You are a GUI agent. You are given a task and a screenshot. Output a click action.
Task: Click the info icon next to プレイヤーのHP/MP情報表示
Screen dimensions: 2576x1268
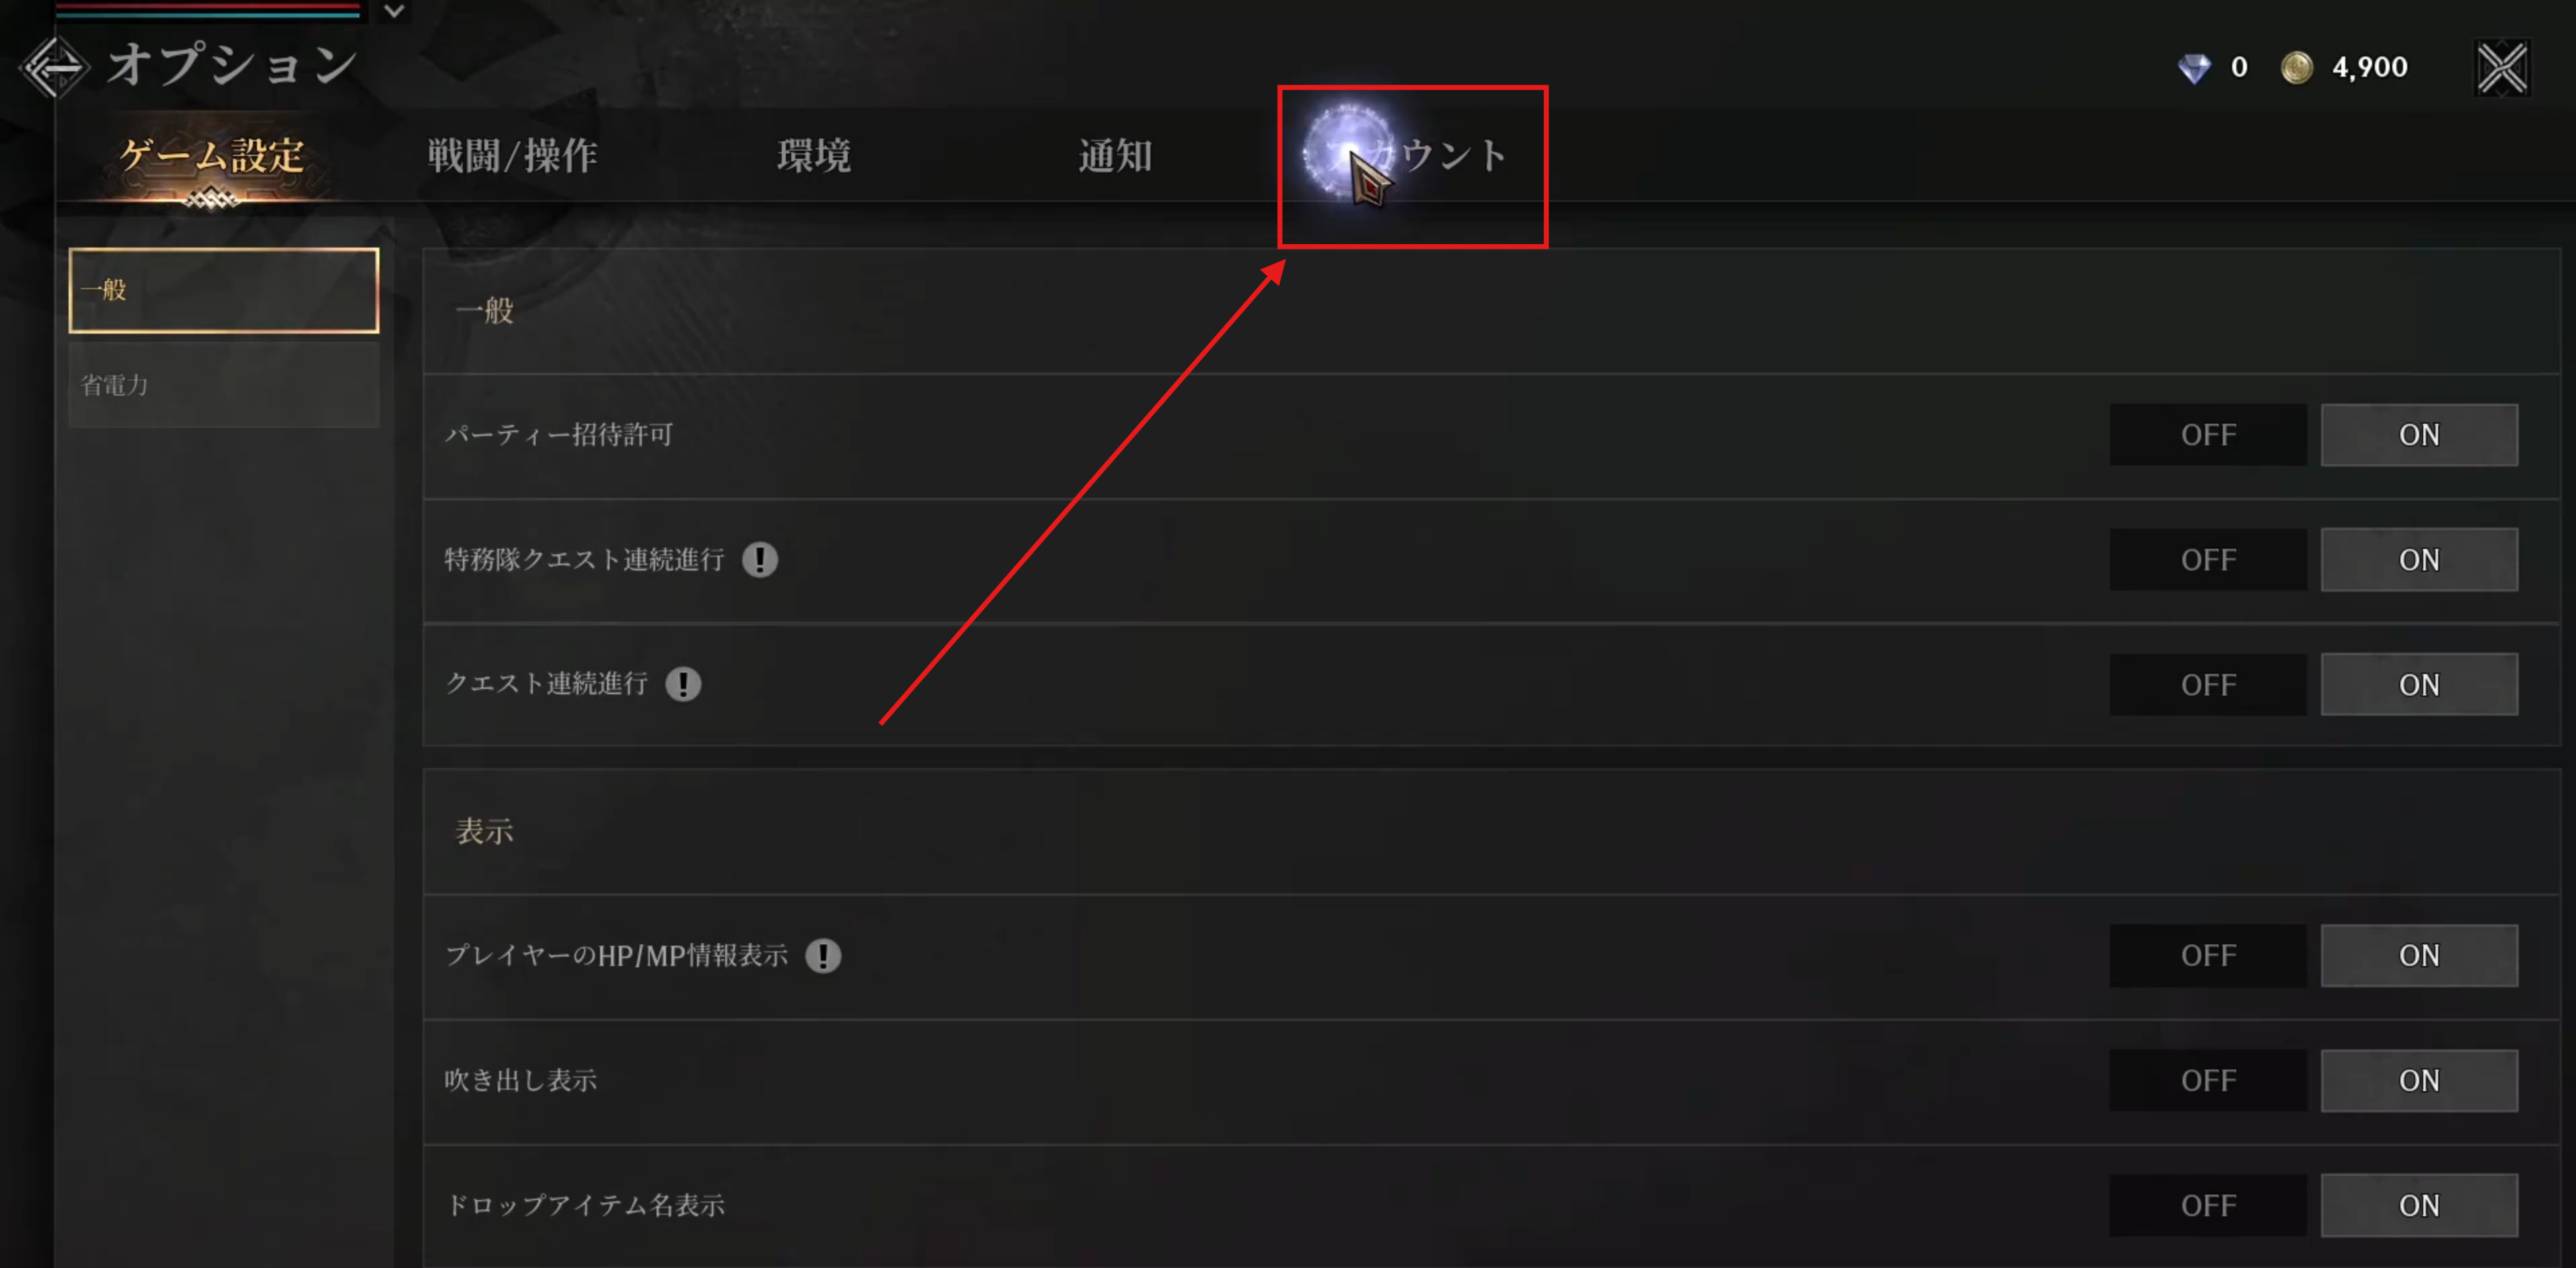tap(823, 956)
